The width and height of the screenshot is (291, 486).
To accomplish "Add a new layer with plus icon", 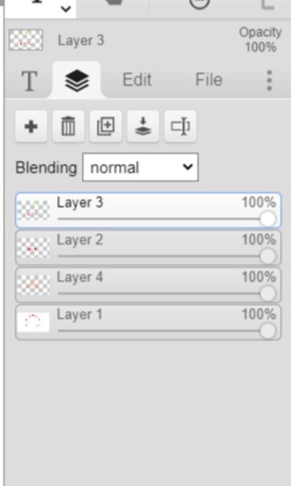I will (31, 126).
